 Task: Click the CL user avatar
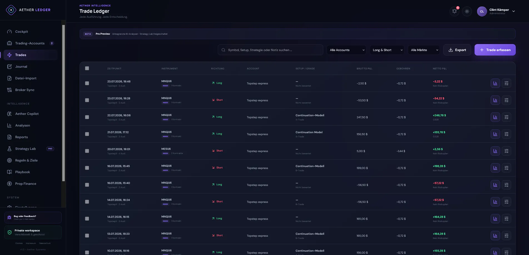coord(482,11)
